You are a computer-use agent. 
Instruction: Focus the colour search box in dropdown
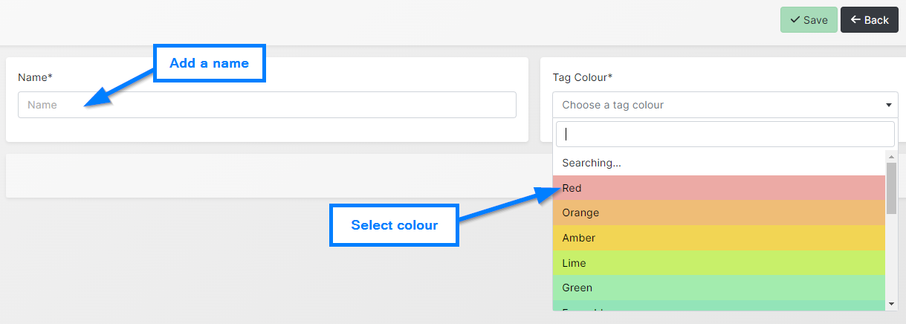pyautogui.click(x=725, y=135)
